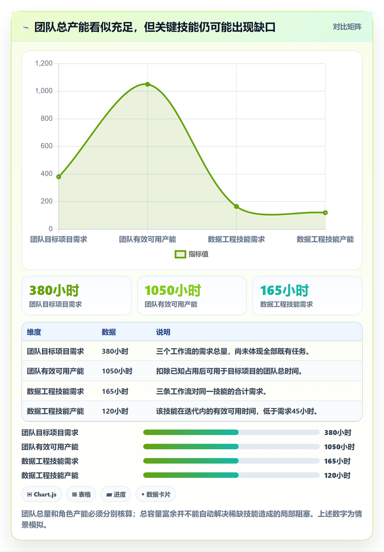Click the 120小时 cell in the table
384x552 pixels.
(x=115, y=411)
